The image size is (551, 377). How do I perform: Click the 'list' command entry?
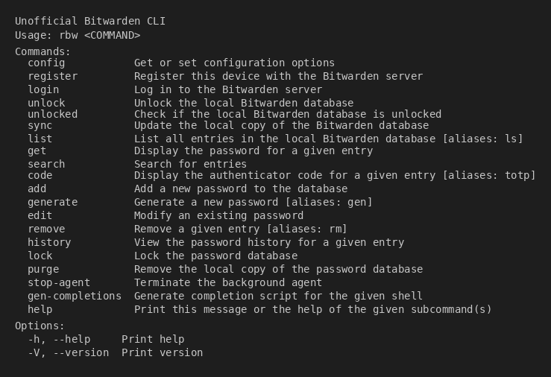(40, 139)
